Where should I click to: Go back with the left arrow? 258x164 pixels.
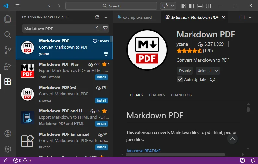coord(50,6)
